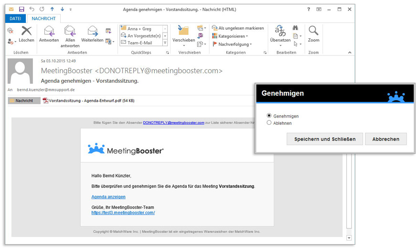Click the Ignore conversation icon
The width and height of the screenshot is (416, 251).
pyautogui.click(x=11, y=31)
